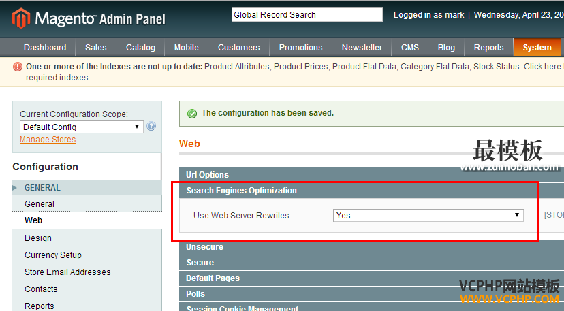Image resolution: width=564 pixels, height=311 pixels.
Task: Select Web configuration in sidebar
Action: 87,220
